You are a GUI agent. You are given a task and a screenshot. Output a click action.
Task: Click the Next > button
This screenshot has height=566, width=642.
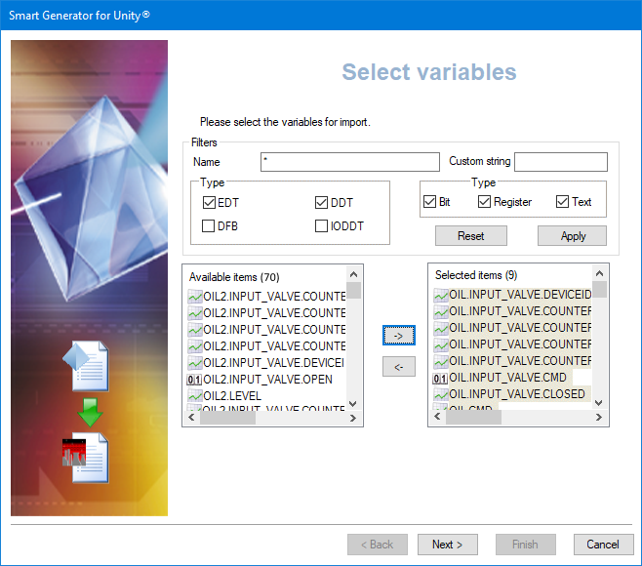(x=447, y=545)
